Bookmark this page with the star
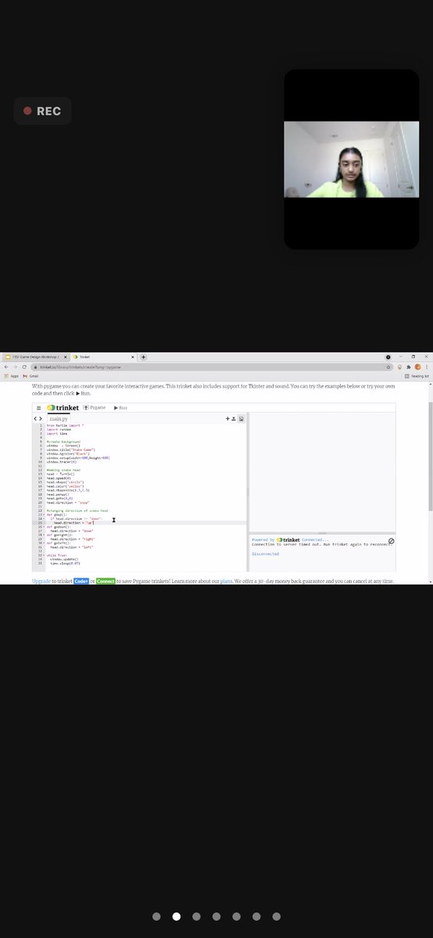 (388, 367)
